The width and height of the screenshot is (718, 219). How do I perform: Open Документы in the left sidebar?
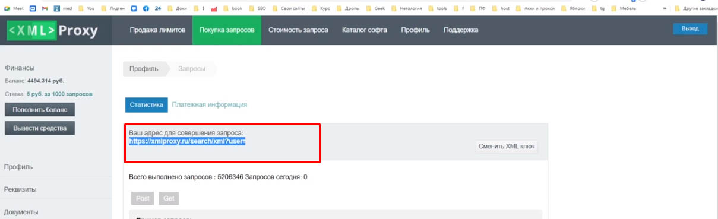click(21, 212)
